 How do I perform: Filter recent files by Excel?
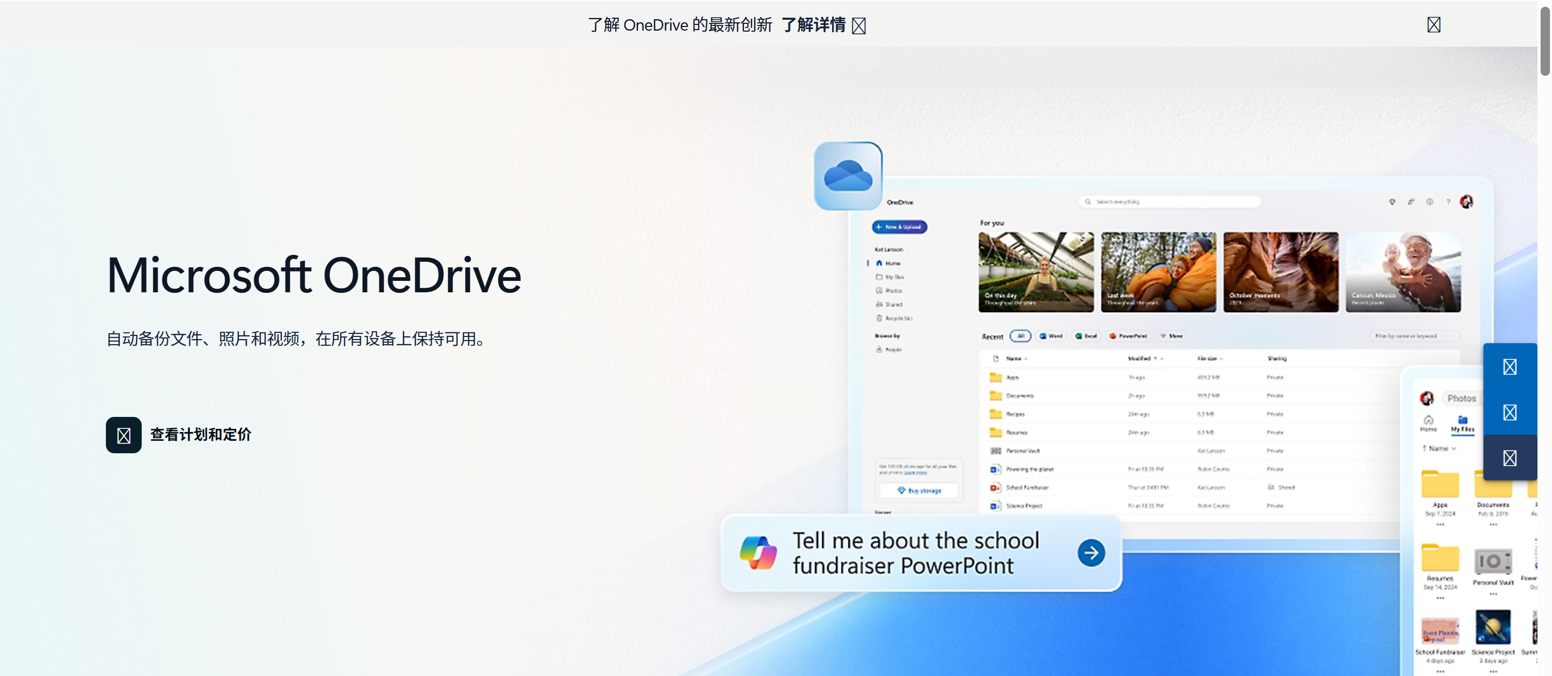point(1086,336)
